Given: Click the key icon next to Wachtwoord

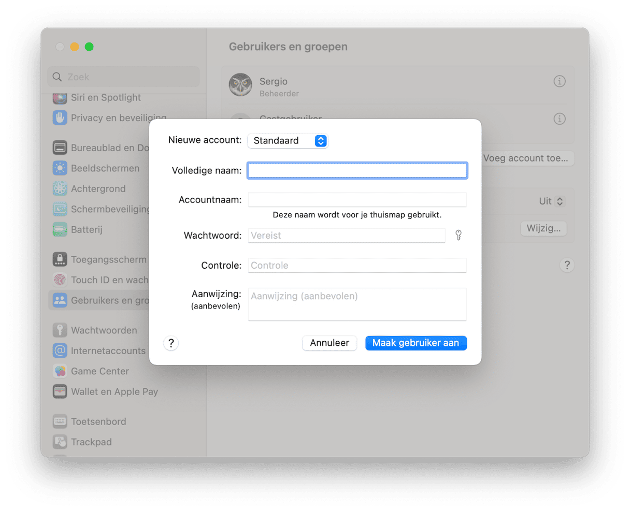Looking at the screenshot, I should click(x=458, y=236).
